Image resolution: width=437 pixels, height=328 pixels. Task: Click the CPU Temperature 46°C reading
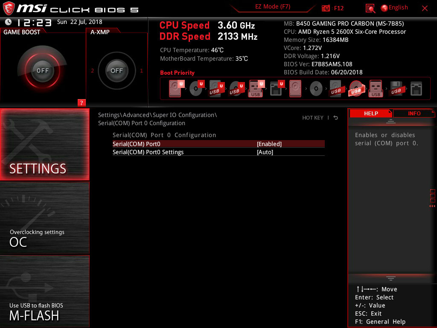point(192,50)
